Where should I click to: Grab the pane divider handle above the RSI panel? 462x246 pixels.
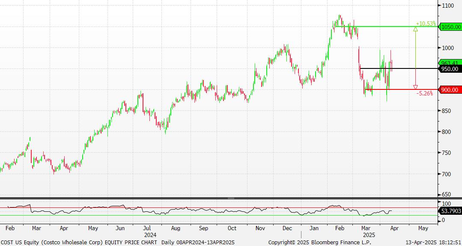[x=231, y=199]
